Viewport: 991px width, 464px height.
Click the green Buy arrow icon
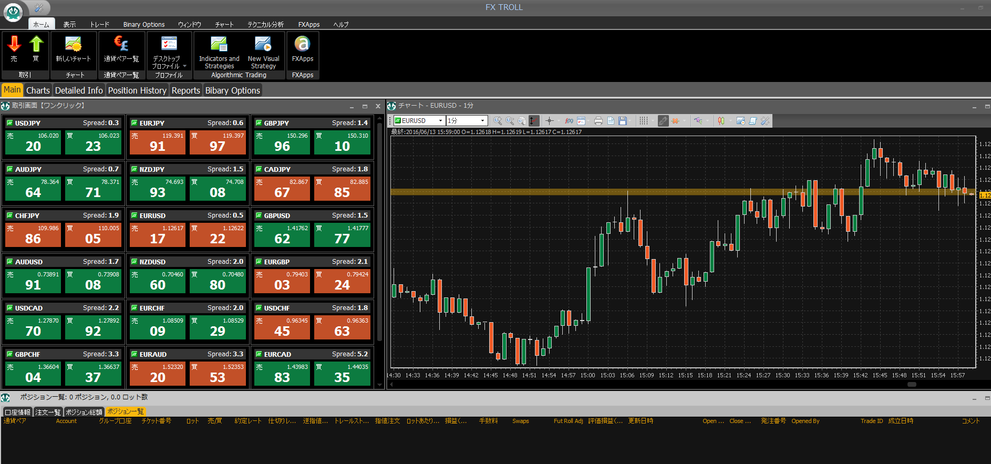click(x=36, y=44)
